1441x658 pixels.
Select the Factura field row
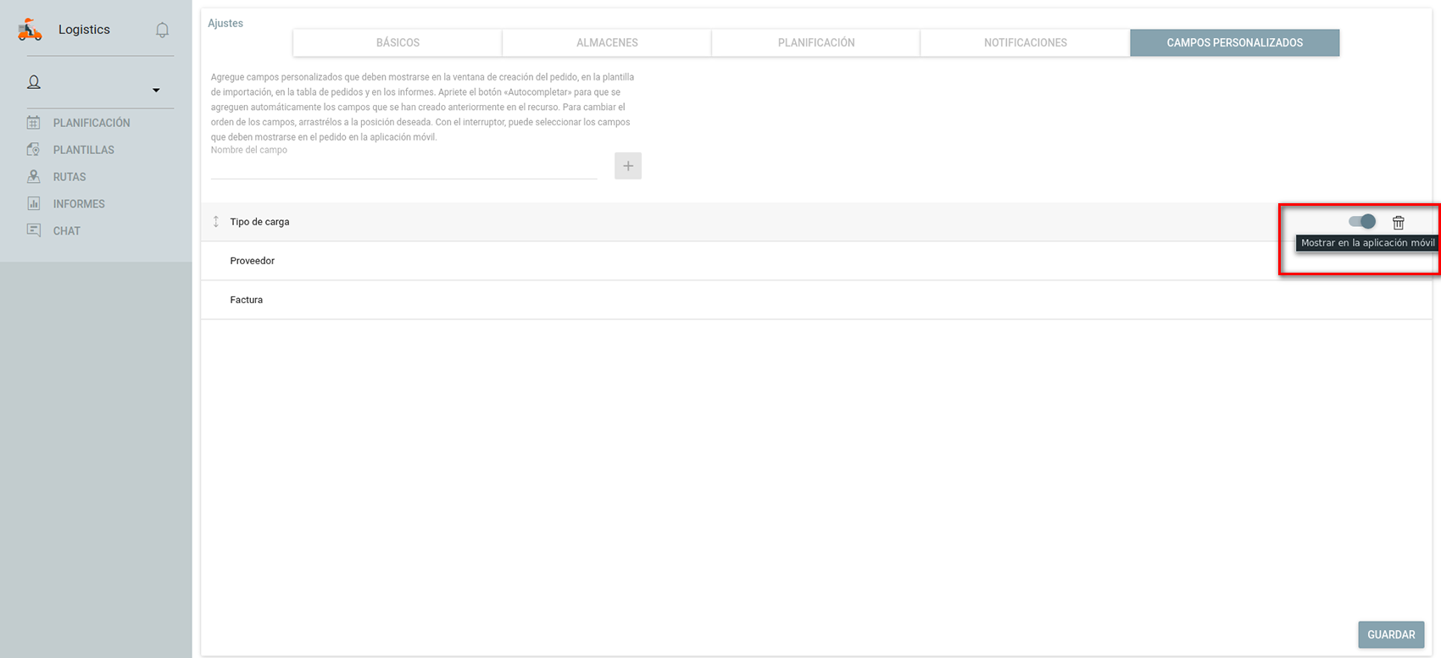[816, 300]
